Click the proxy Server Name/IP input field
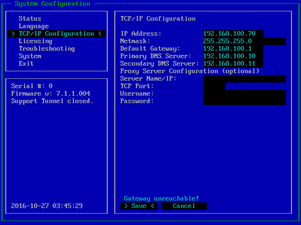This screenshot has height=225, width=301. (245, 79)
